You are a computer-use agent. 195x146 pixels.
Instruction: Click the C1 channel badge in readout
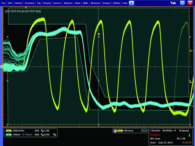point(8,130)
